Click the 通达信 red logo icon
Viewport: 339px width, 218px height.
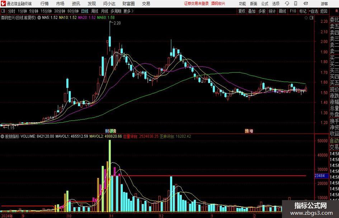pos(3,4)
